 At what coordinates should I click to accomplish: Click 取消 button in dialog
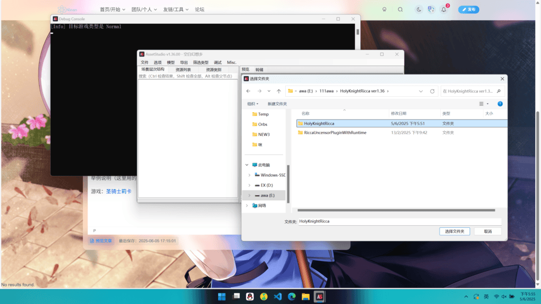[x=488, y=232]
